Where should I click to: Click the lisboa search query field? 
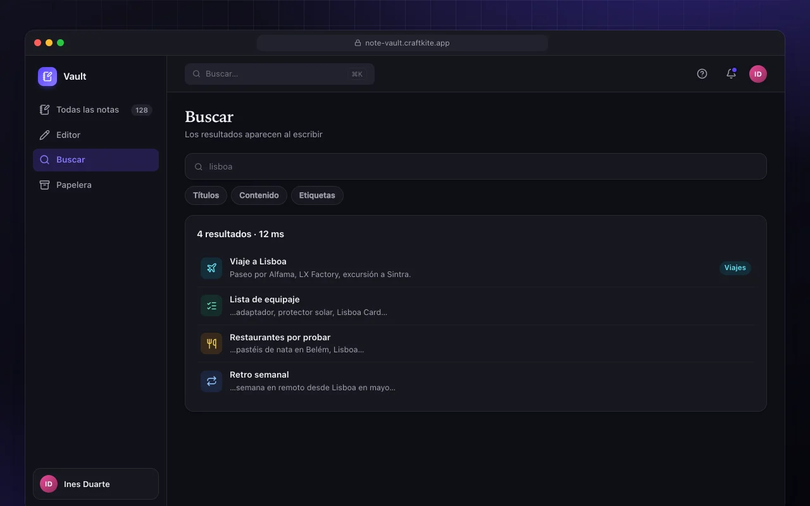pos(476,166)
